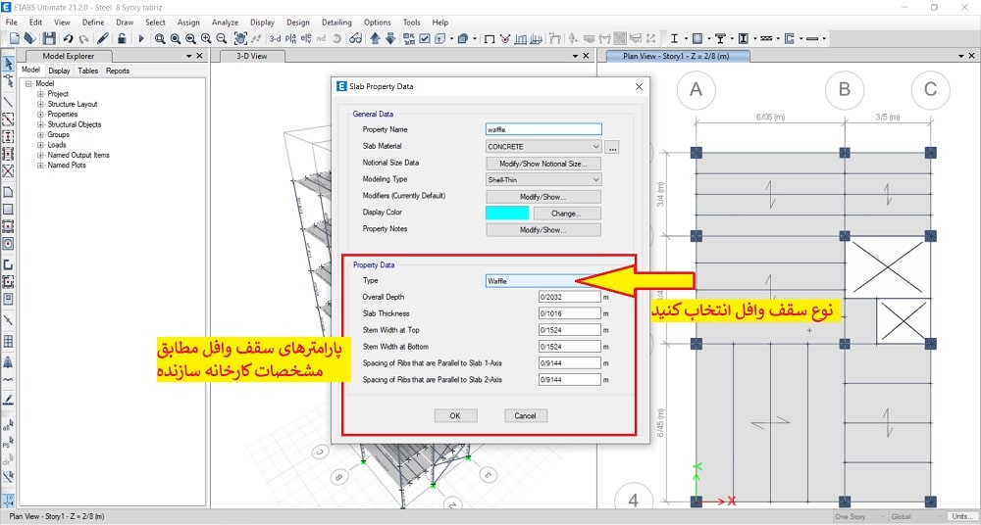Click the Overall Depth input field

click(569, 298)
